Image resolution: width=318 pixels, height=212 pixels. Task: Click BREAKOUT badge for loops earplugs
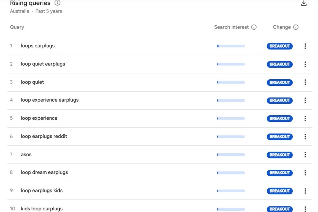click(x=280, y=46)
